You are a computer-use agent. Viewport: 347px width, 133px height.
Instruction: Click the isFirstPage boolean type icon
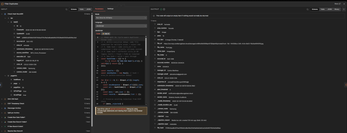[11, 91]
